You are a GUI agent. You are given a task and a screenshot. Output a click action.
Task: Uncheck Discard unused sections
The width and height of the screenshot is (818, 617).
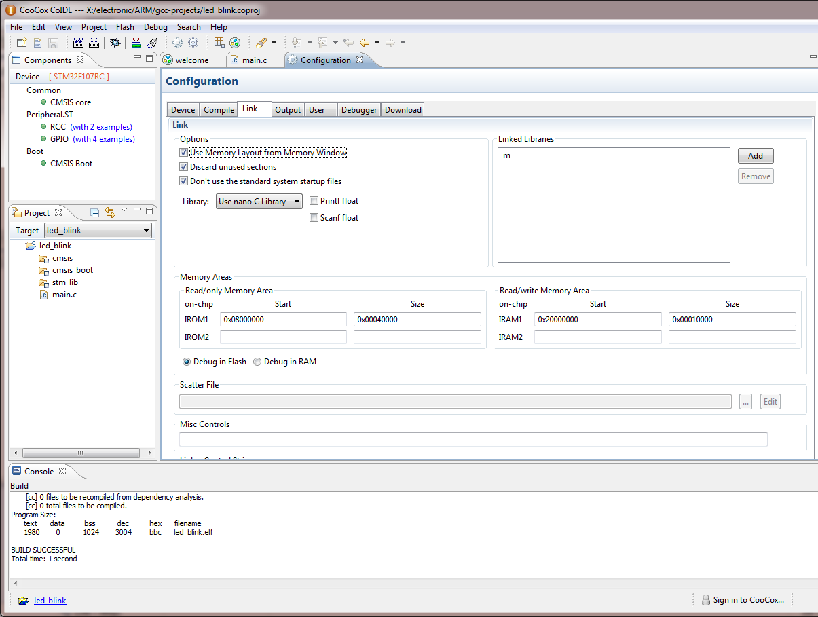pos(183,167)
